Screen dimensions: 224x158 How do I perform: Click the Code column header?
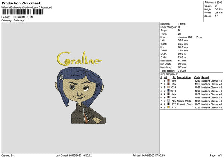197,78
